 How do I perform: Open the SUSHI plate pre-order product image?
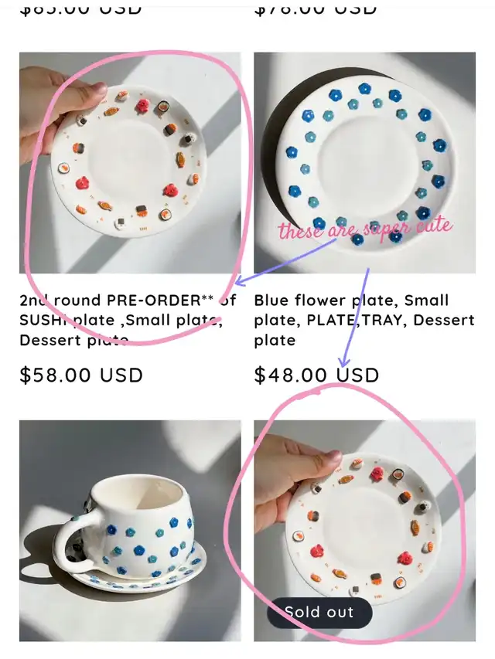[130, 163]
